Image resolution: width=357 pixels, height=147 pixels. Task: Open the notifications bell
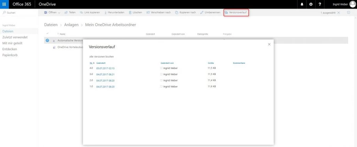click(x=302, y=4)
